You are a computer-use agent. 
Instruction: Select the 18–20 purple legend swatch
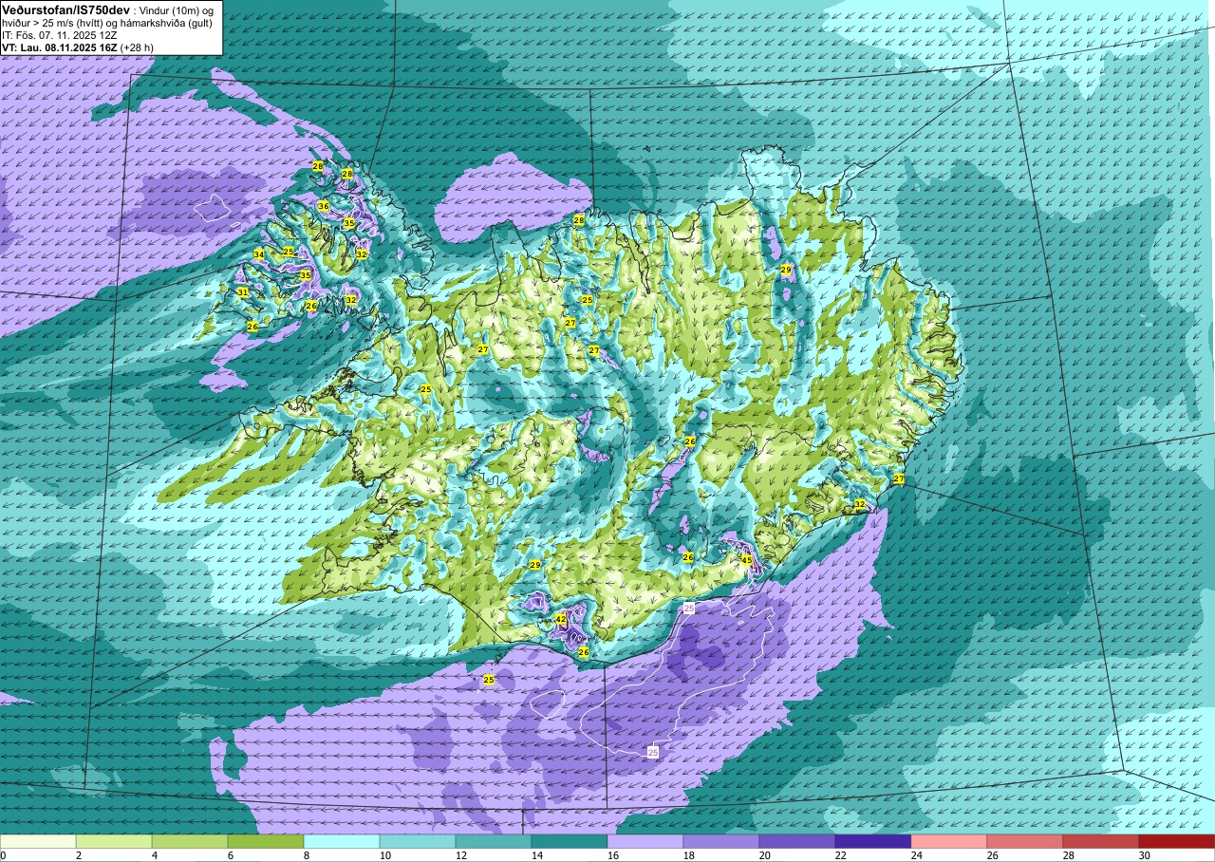[x=721, y=841]
